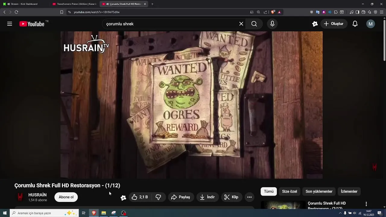The height and width of the screenshot is (217, 386).
Task: Open site info icon left of the URL
Action: (69, 12)
